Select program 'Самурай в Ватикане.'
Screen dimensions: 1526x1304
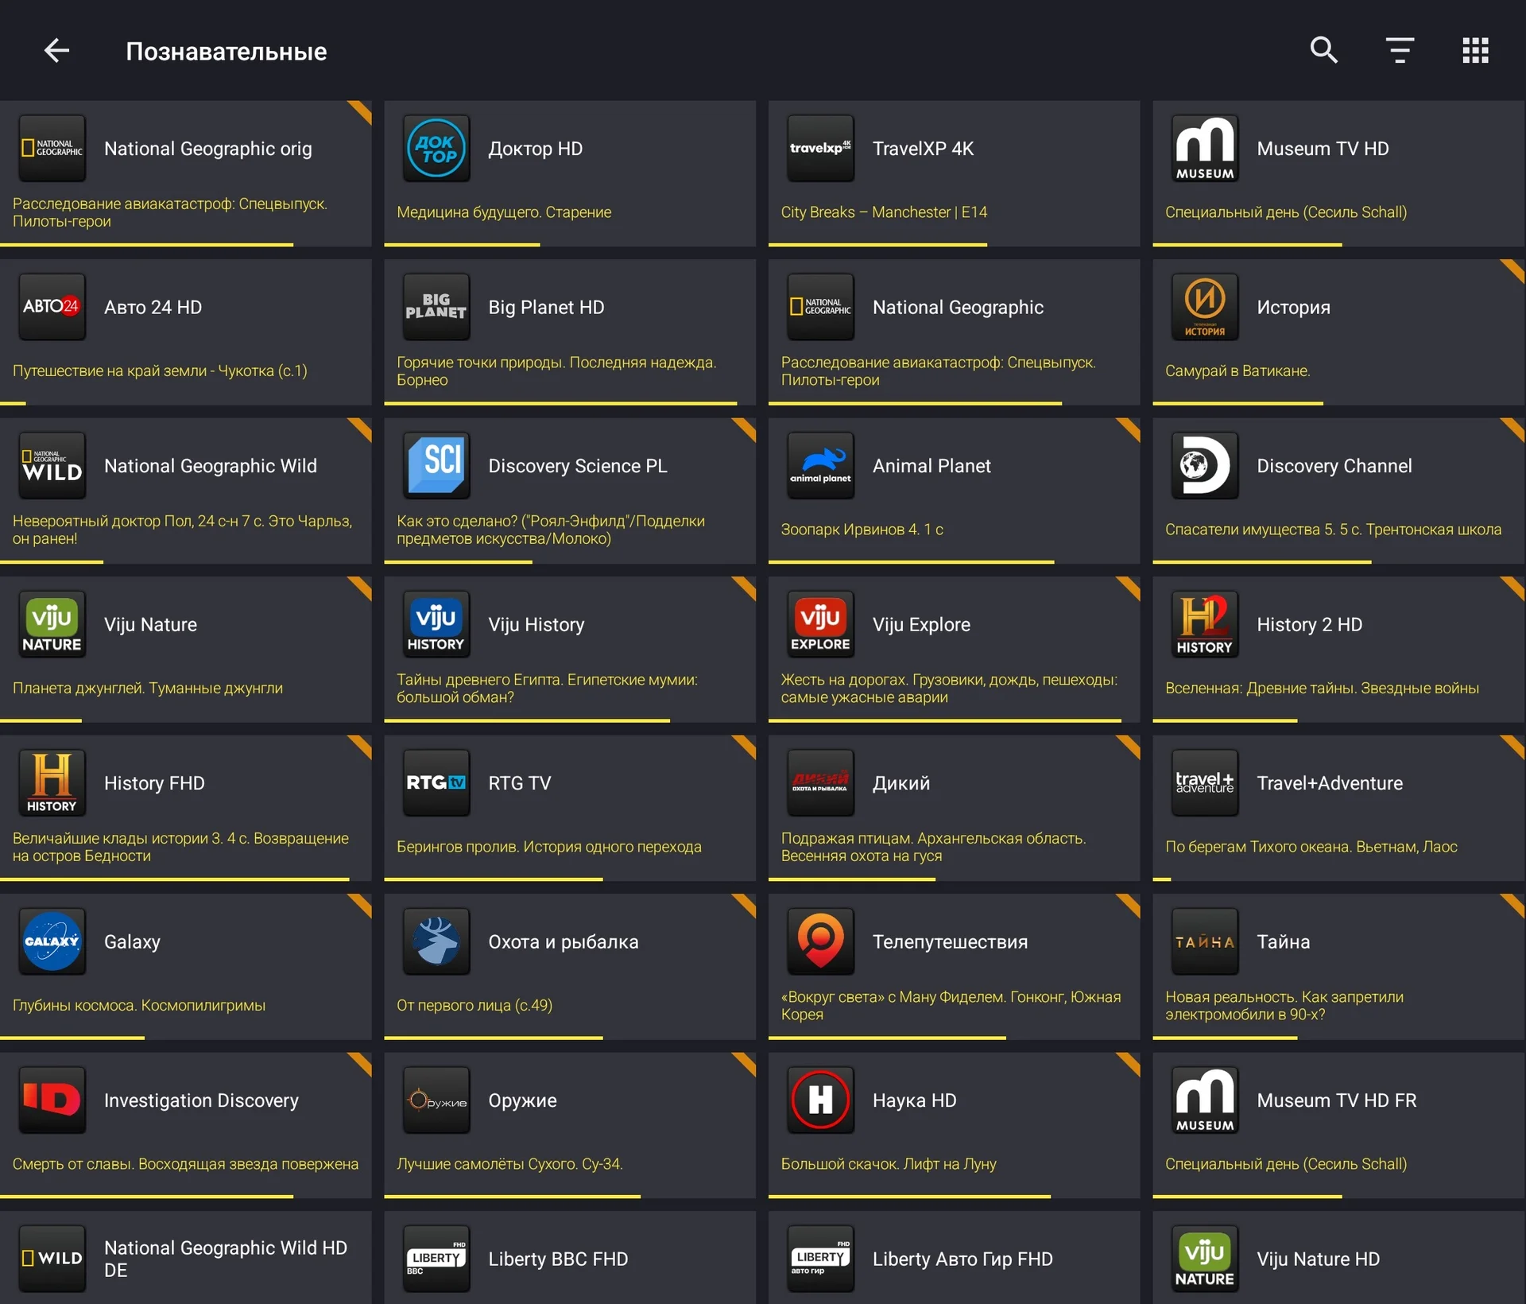(x=1237, y=371)
